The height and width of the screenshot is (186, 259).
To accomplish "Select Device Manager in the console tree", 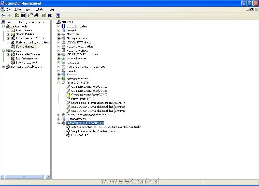I will pos(25,47).
